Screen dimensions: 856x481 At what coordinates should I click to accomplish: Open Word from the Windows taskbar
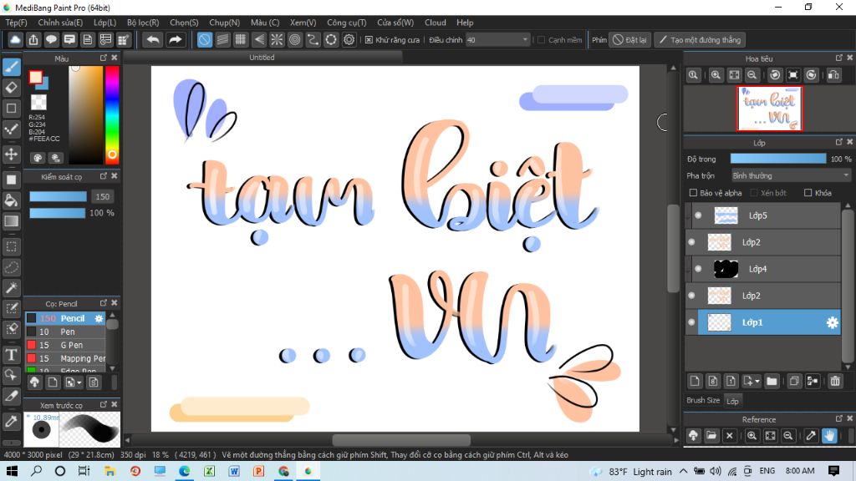click(234, 471)
